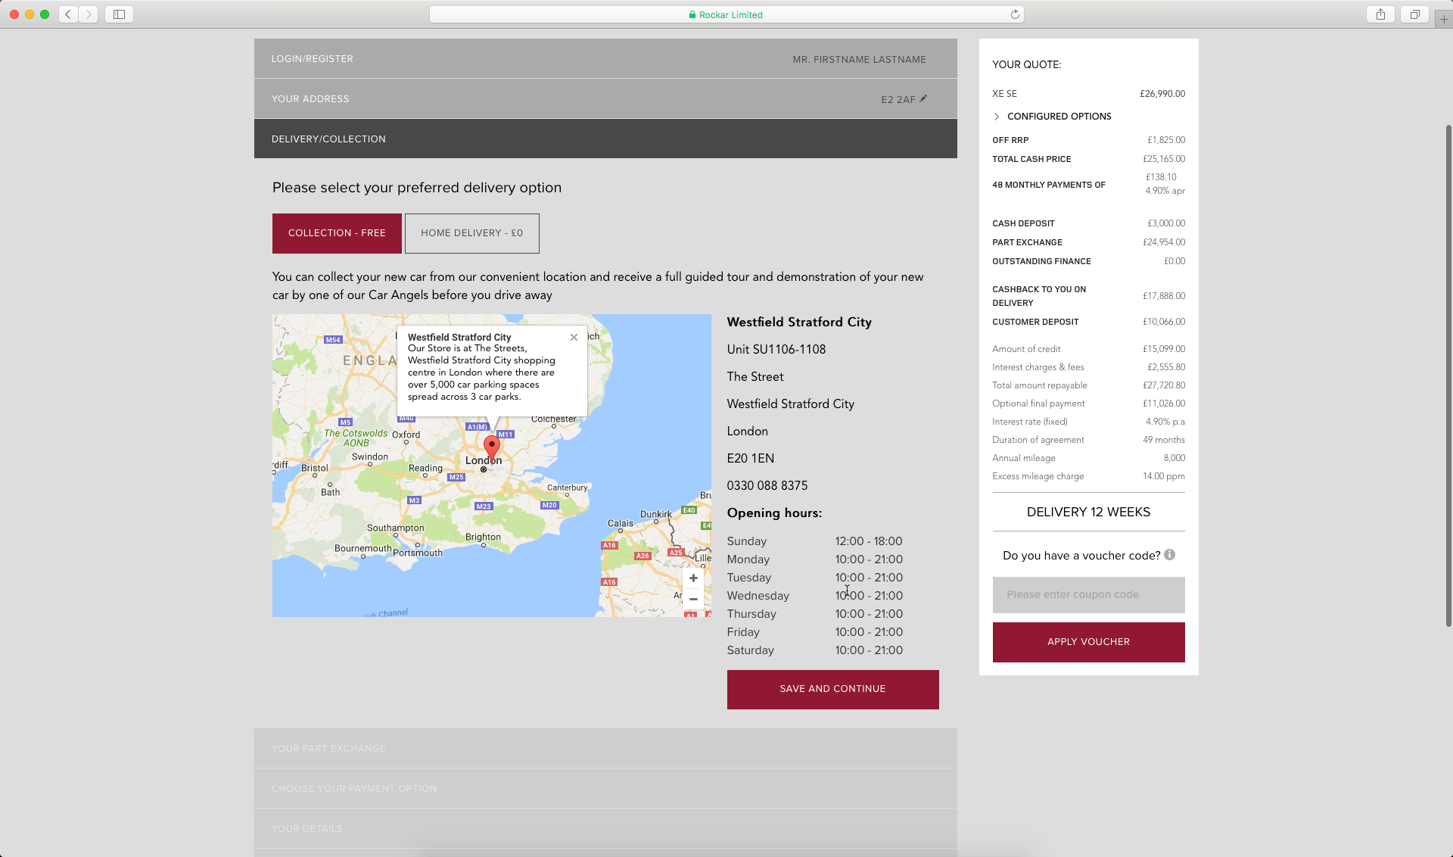Click the voucher code info icon
This screenshot has height=857, width=1453.
pyautogui.click(x=1170, y=555)
